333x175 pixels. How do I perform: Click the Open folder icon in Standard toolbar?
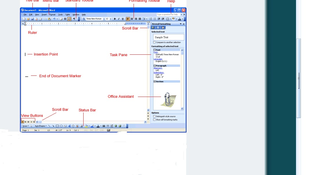click(x=28, y=19)
